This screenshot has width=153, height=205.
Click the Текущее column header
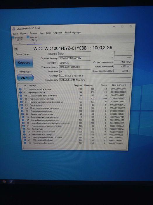tap(78, 85)
